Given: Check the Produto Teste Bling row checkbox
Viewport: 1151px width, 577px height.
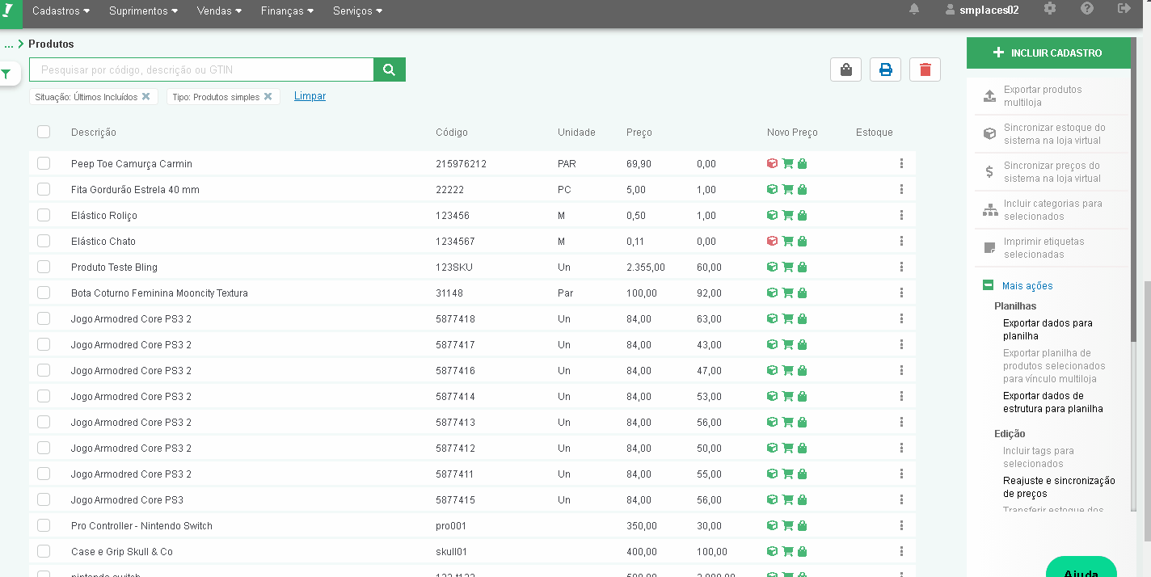Looking at the screenshot, I should click(x=44, y=267).
